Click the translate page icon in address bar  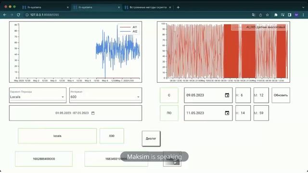pos(254,15)
